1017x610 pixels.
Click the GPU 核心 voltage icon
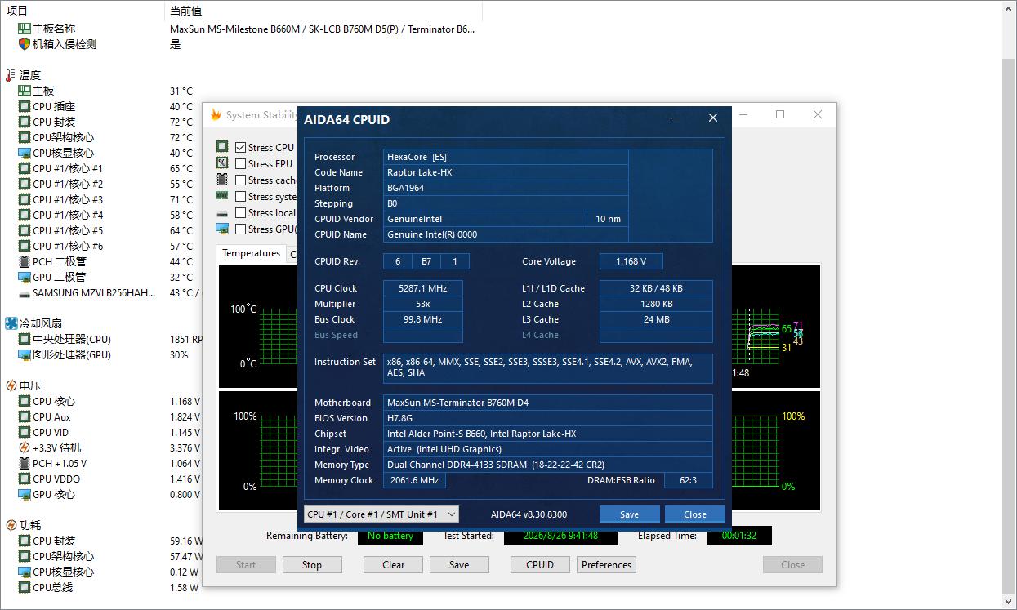pos(25,494)
